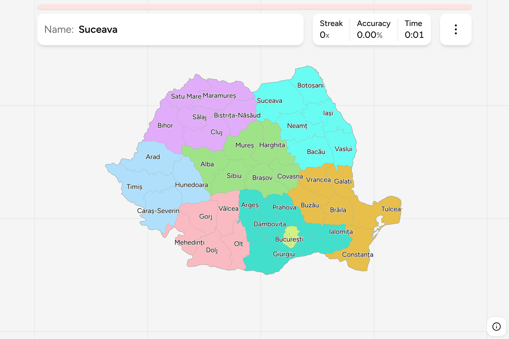Click Alba county on the map
509x339 pixels.
(207, 164)
